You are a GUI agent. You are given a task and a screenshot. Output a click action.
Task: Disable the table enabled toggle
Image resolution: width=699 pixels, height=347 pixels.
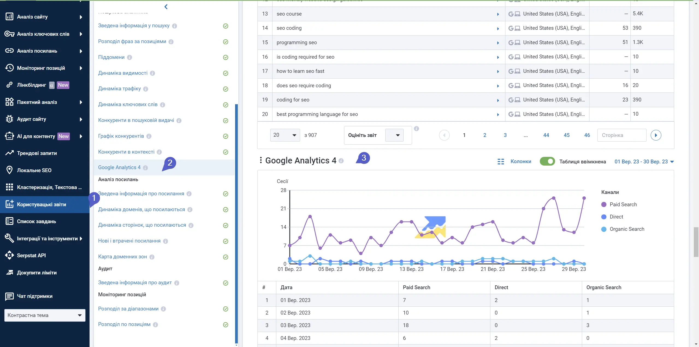547,161
